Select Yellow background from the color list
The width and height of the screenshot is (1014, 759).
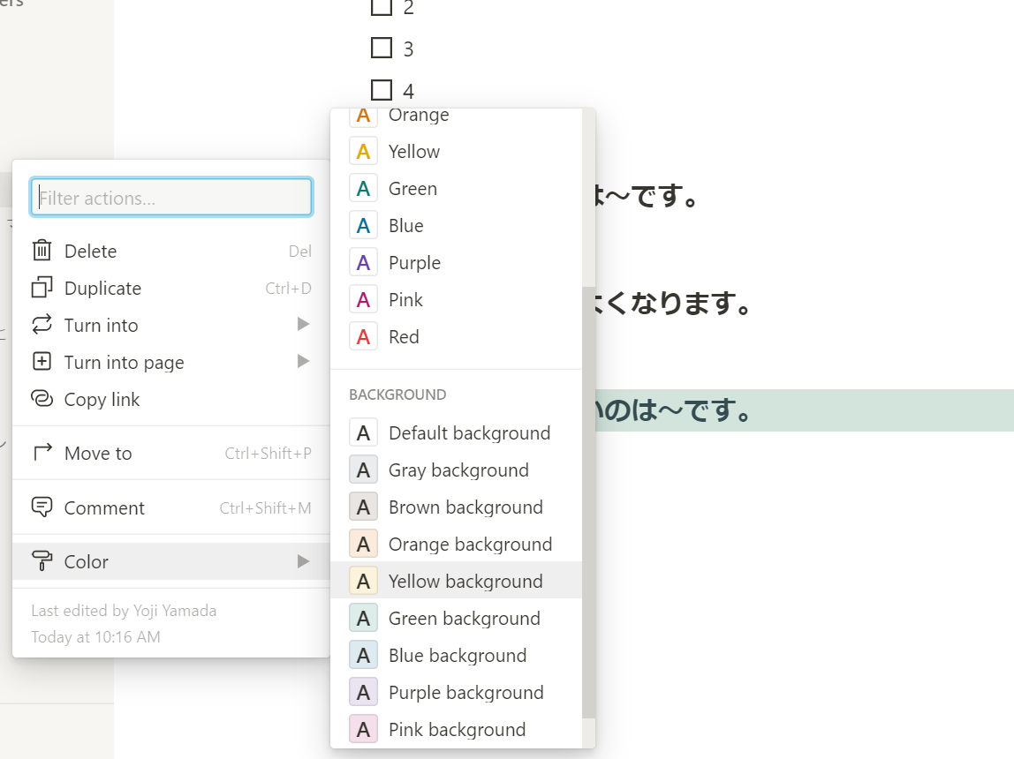point(456,581)
